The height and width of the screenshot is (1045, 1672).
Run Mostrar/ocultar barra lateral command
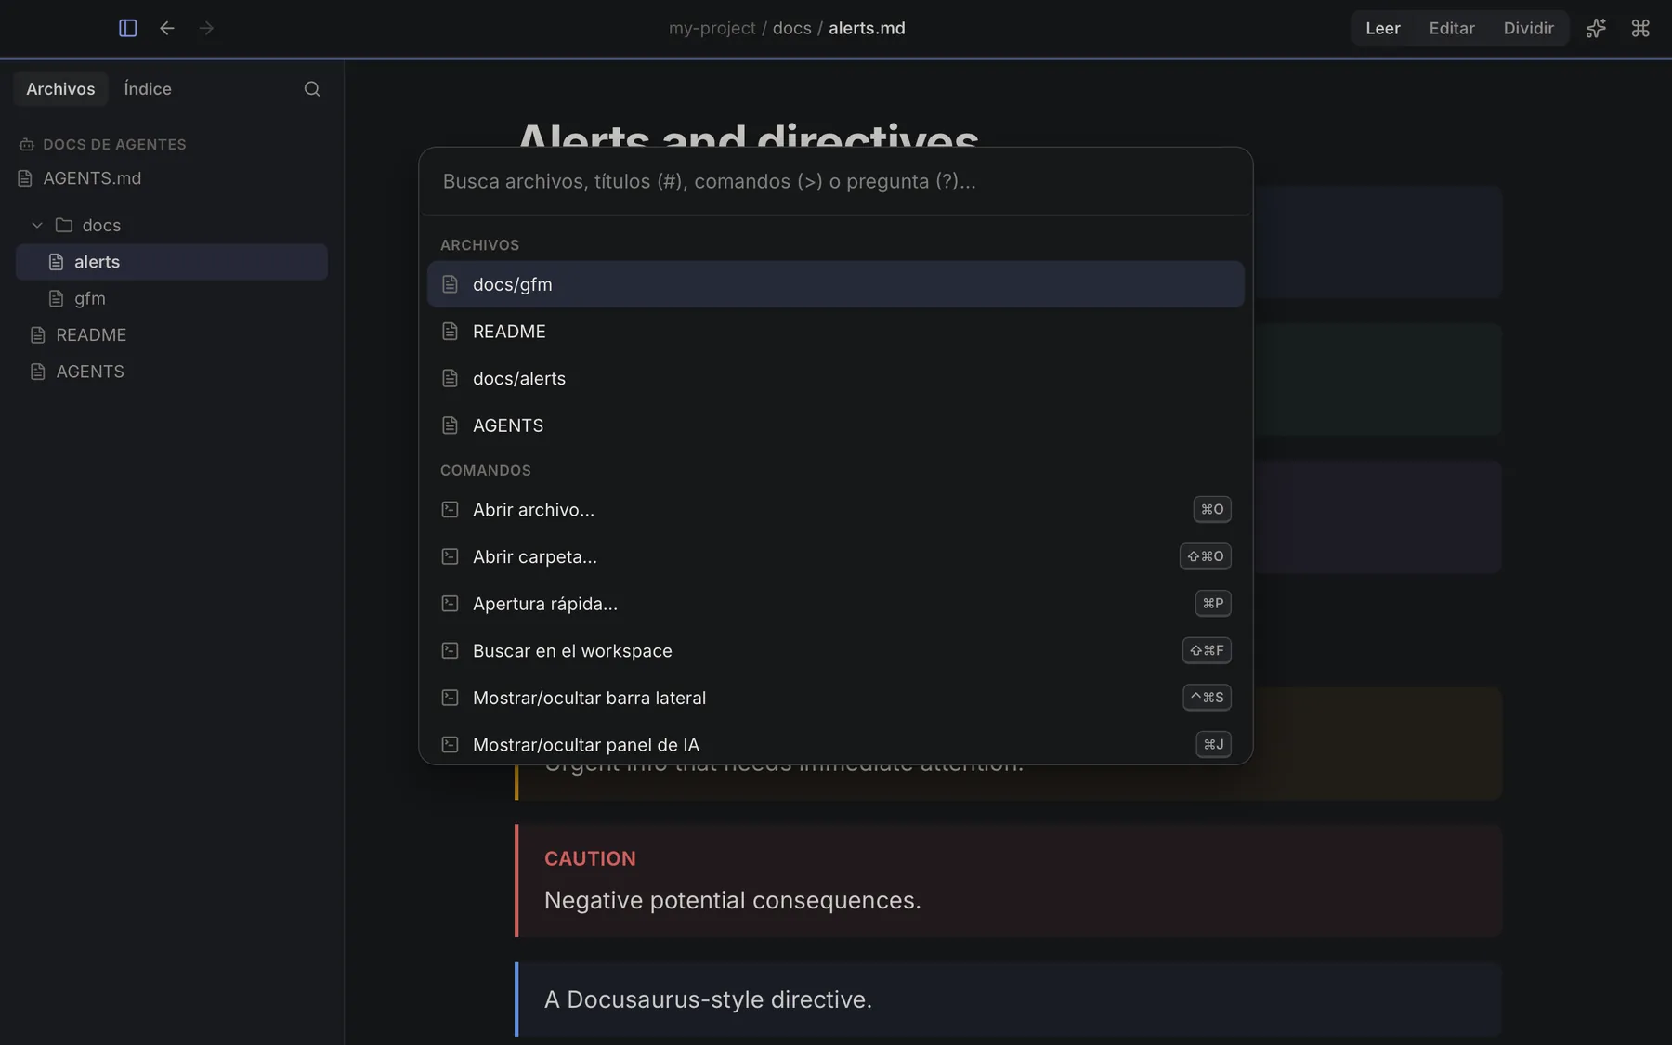coord(835,698)
